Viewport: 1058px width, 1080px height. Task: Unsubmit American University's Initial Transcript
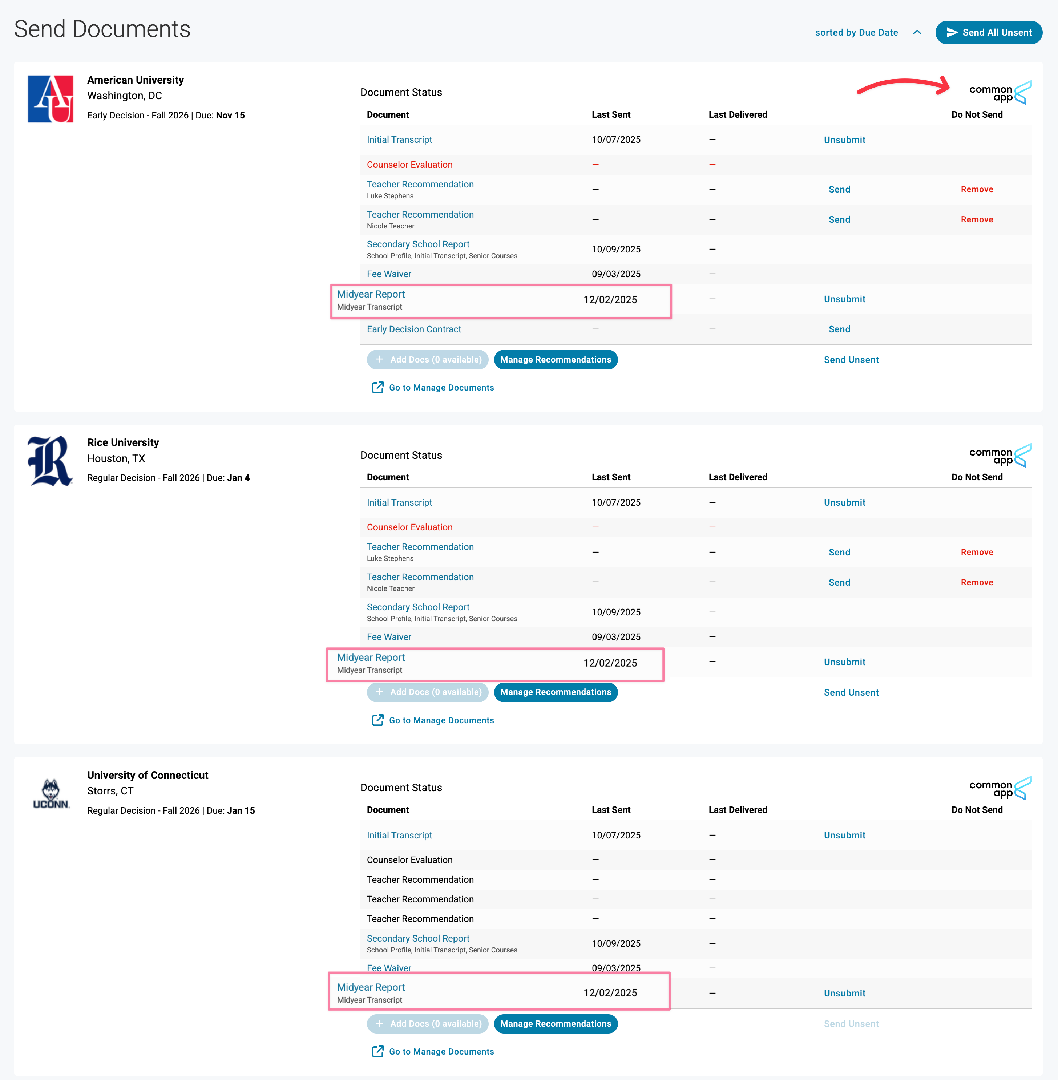click(x=844, y=140)
